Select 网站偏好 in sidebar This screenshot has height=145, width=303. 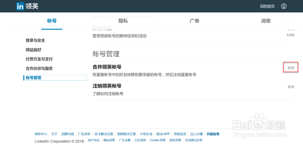point(33,50)
